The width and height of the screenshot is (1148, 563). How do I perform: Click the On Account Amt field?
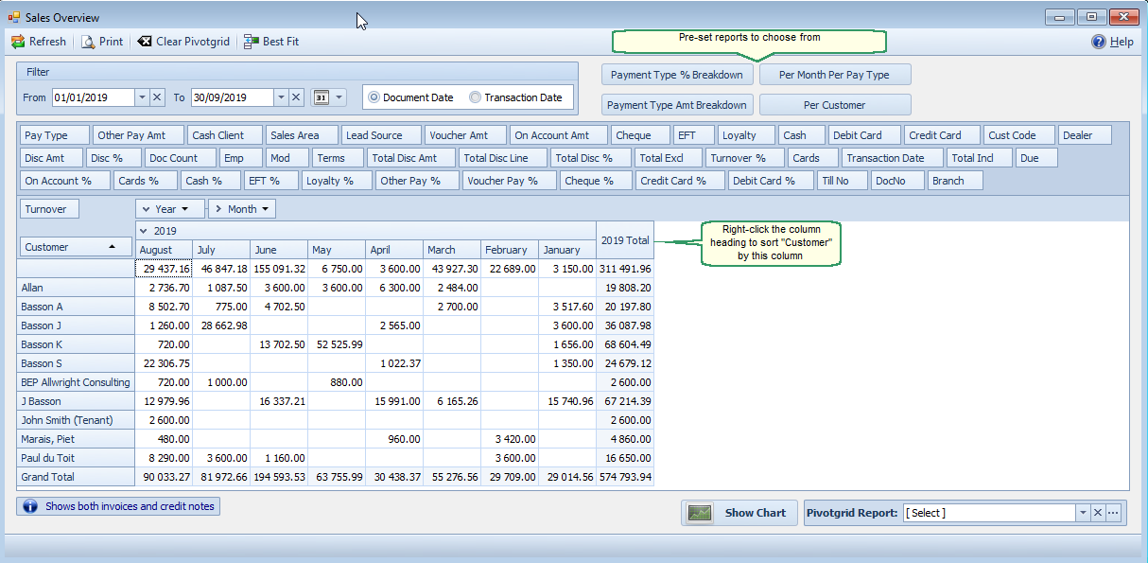(559, 135)
